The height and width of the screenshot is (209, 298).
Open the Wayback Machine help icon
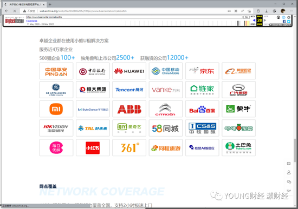[284, 17]
